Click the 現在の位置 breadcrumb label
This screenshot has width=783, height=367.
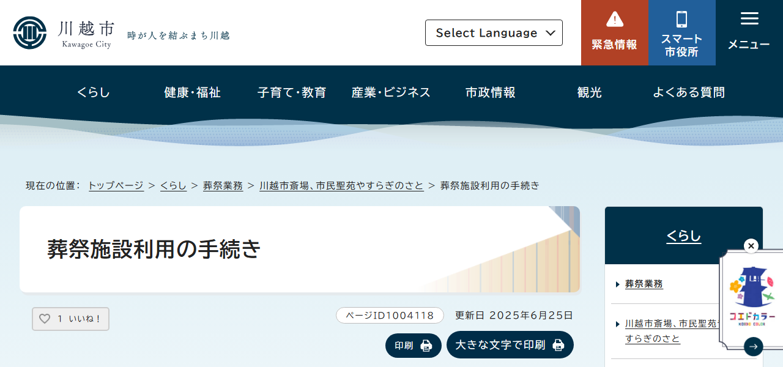(x=53, y=185)
